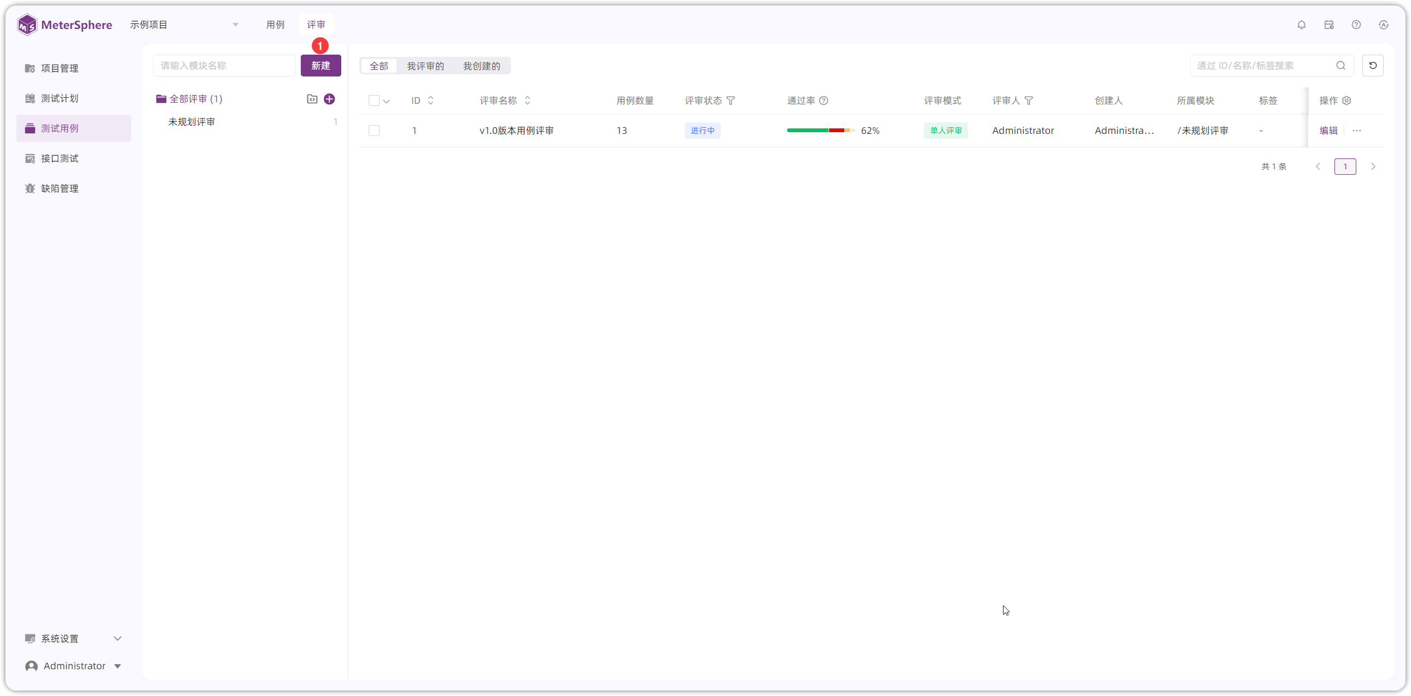Focus the ID/名称/标签 search field

click(1272, 66)
